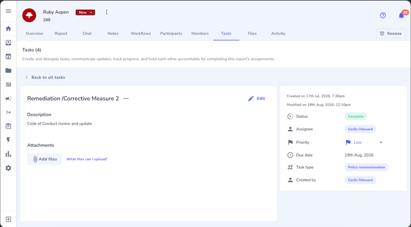
Task: Open vertical three-dot menu beside New status
Action: pyautogui.click(x=106, y=12)
